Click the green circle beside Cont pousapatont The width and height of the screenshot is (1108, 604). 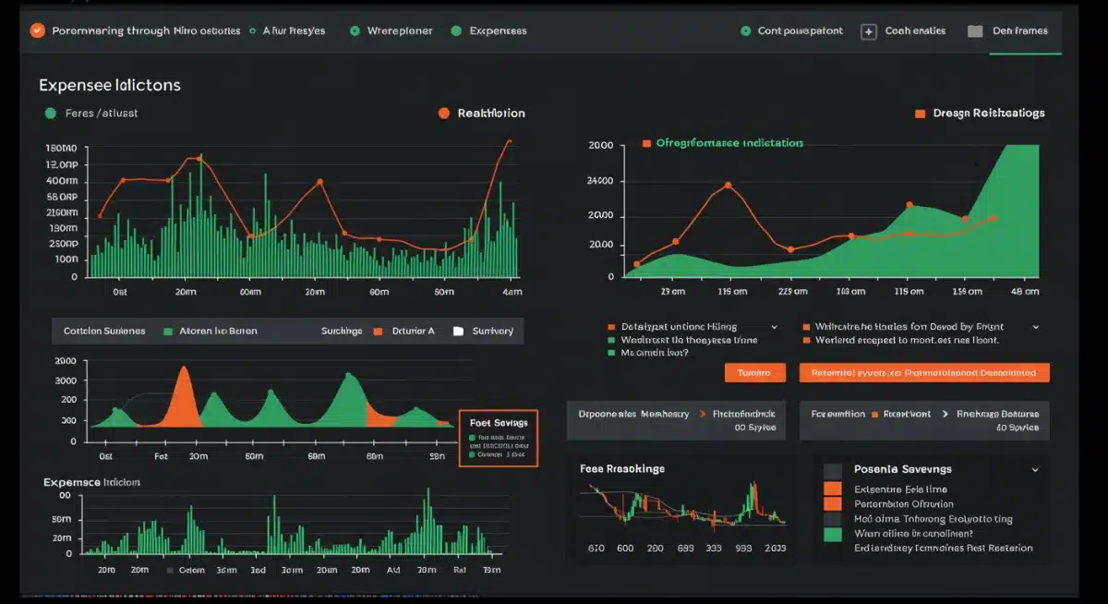pyautogui.click(x=745, y=31)
